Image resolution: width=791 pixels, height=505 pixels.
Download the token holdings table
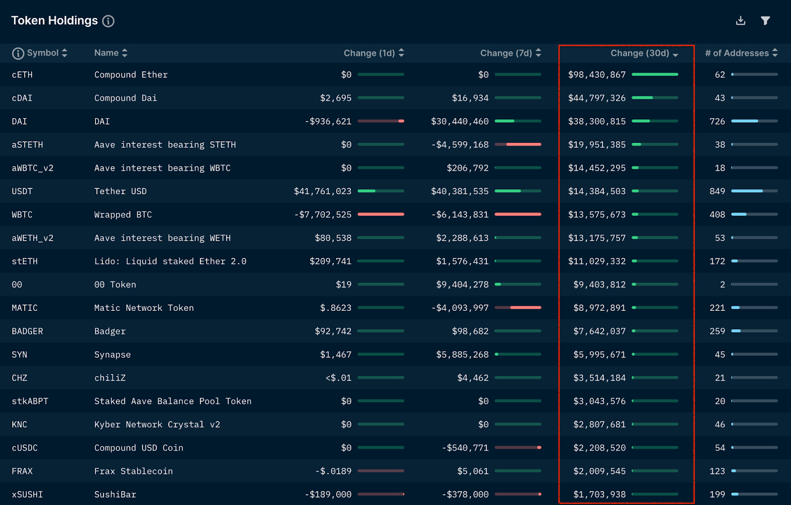tap(741, 21)
